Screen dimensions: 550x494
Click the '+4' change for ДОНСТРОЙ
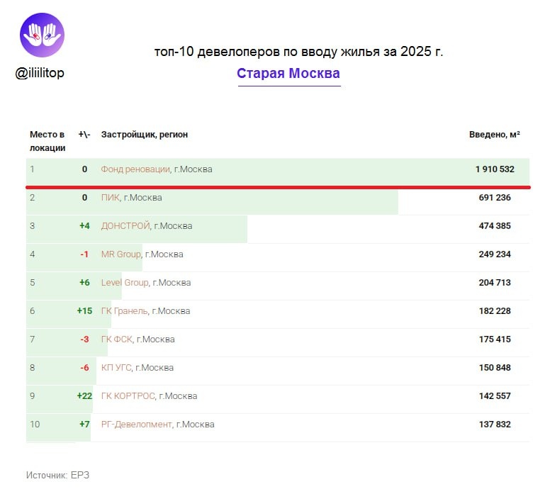pyautogui.click(x=84, y=226)
